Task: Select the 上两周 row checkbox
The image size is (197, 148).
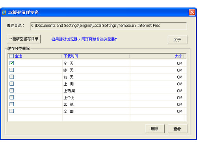Action: (x=11, y=90)
